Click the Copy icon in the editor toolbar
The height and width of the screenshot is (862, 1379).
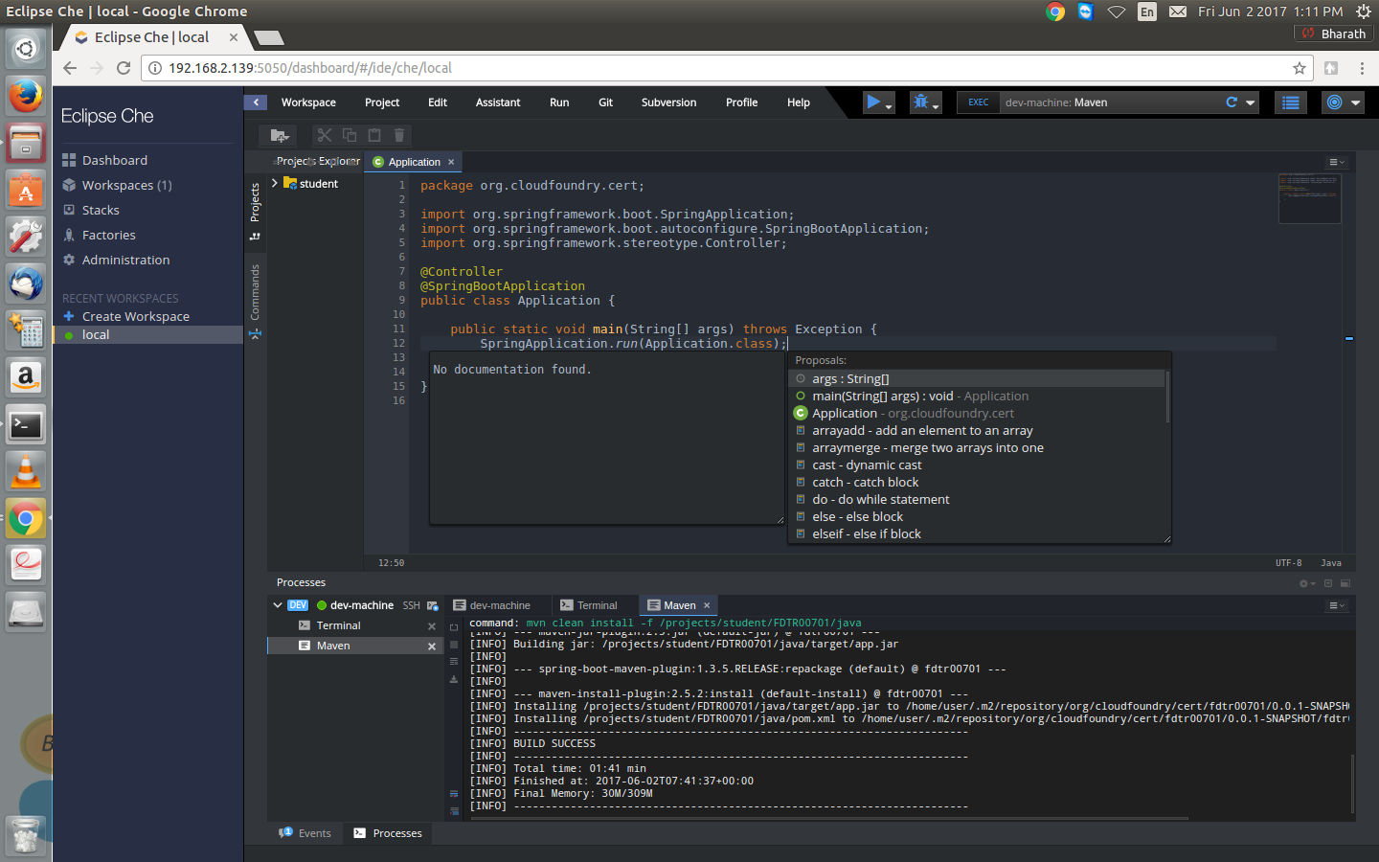coord(348,135)
